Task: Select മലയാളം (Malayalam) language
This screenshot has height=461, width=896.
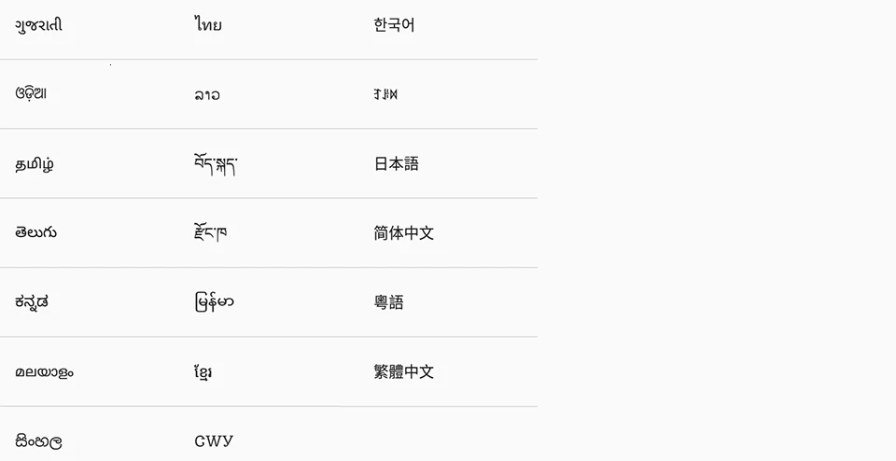Action: (x=44, y=372)
